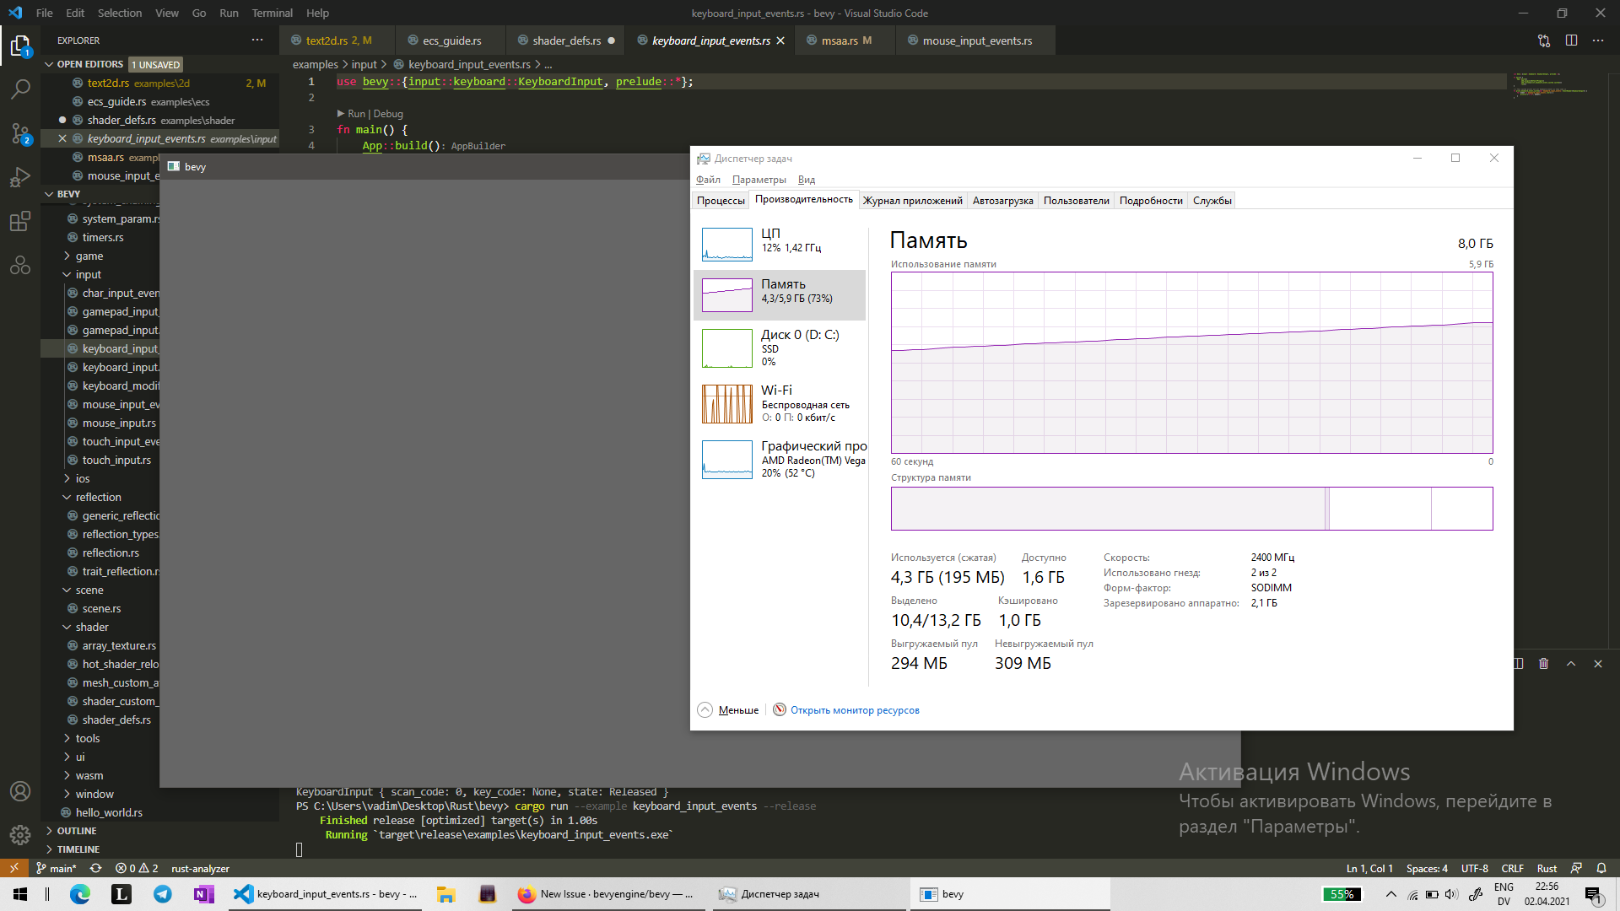Click rust-analyzer status bar item
The width and height of the screenshot is (1620, 911).
[200, 868]
